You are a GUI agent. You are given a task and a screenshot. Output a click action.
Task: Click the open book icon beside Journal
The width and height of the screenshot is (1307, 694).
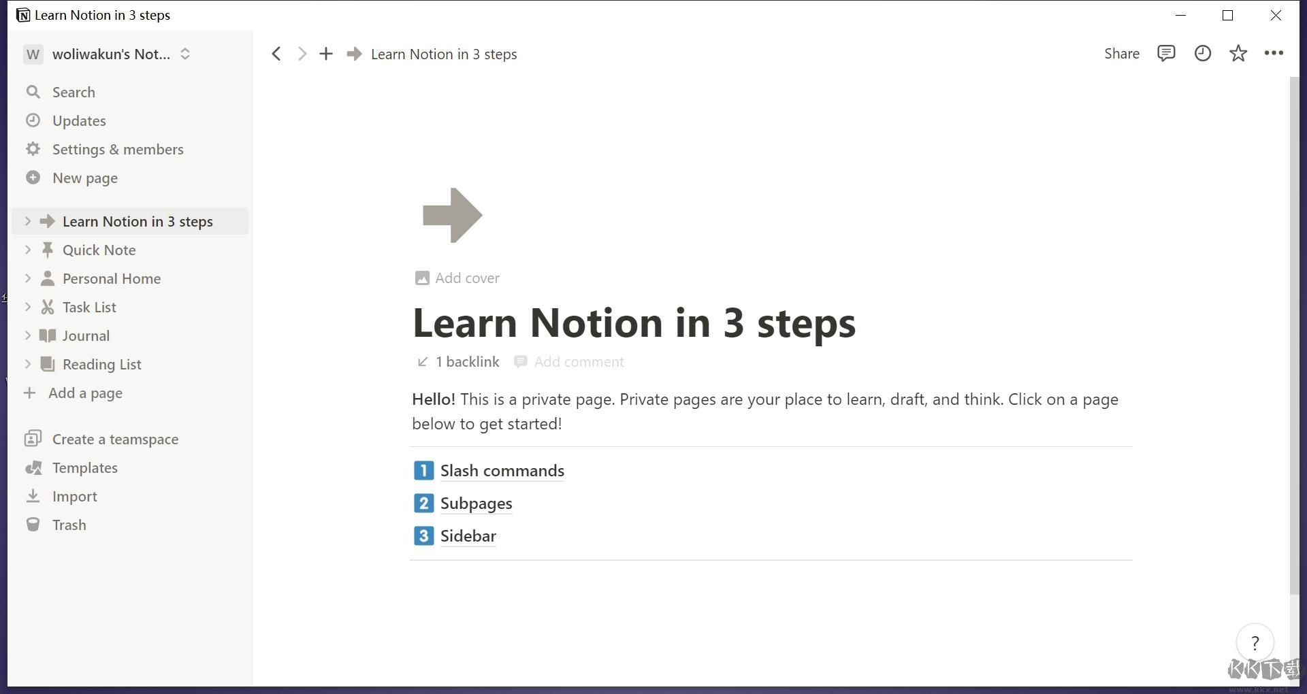[x=48, y=335]
